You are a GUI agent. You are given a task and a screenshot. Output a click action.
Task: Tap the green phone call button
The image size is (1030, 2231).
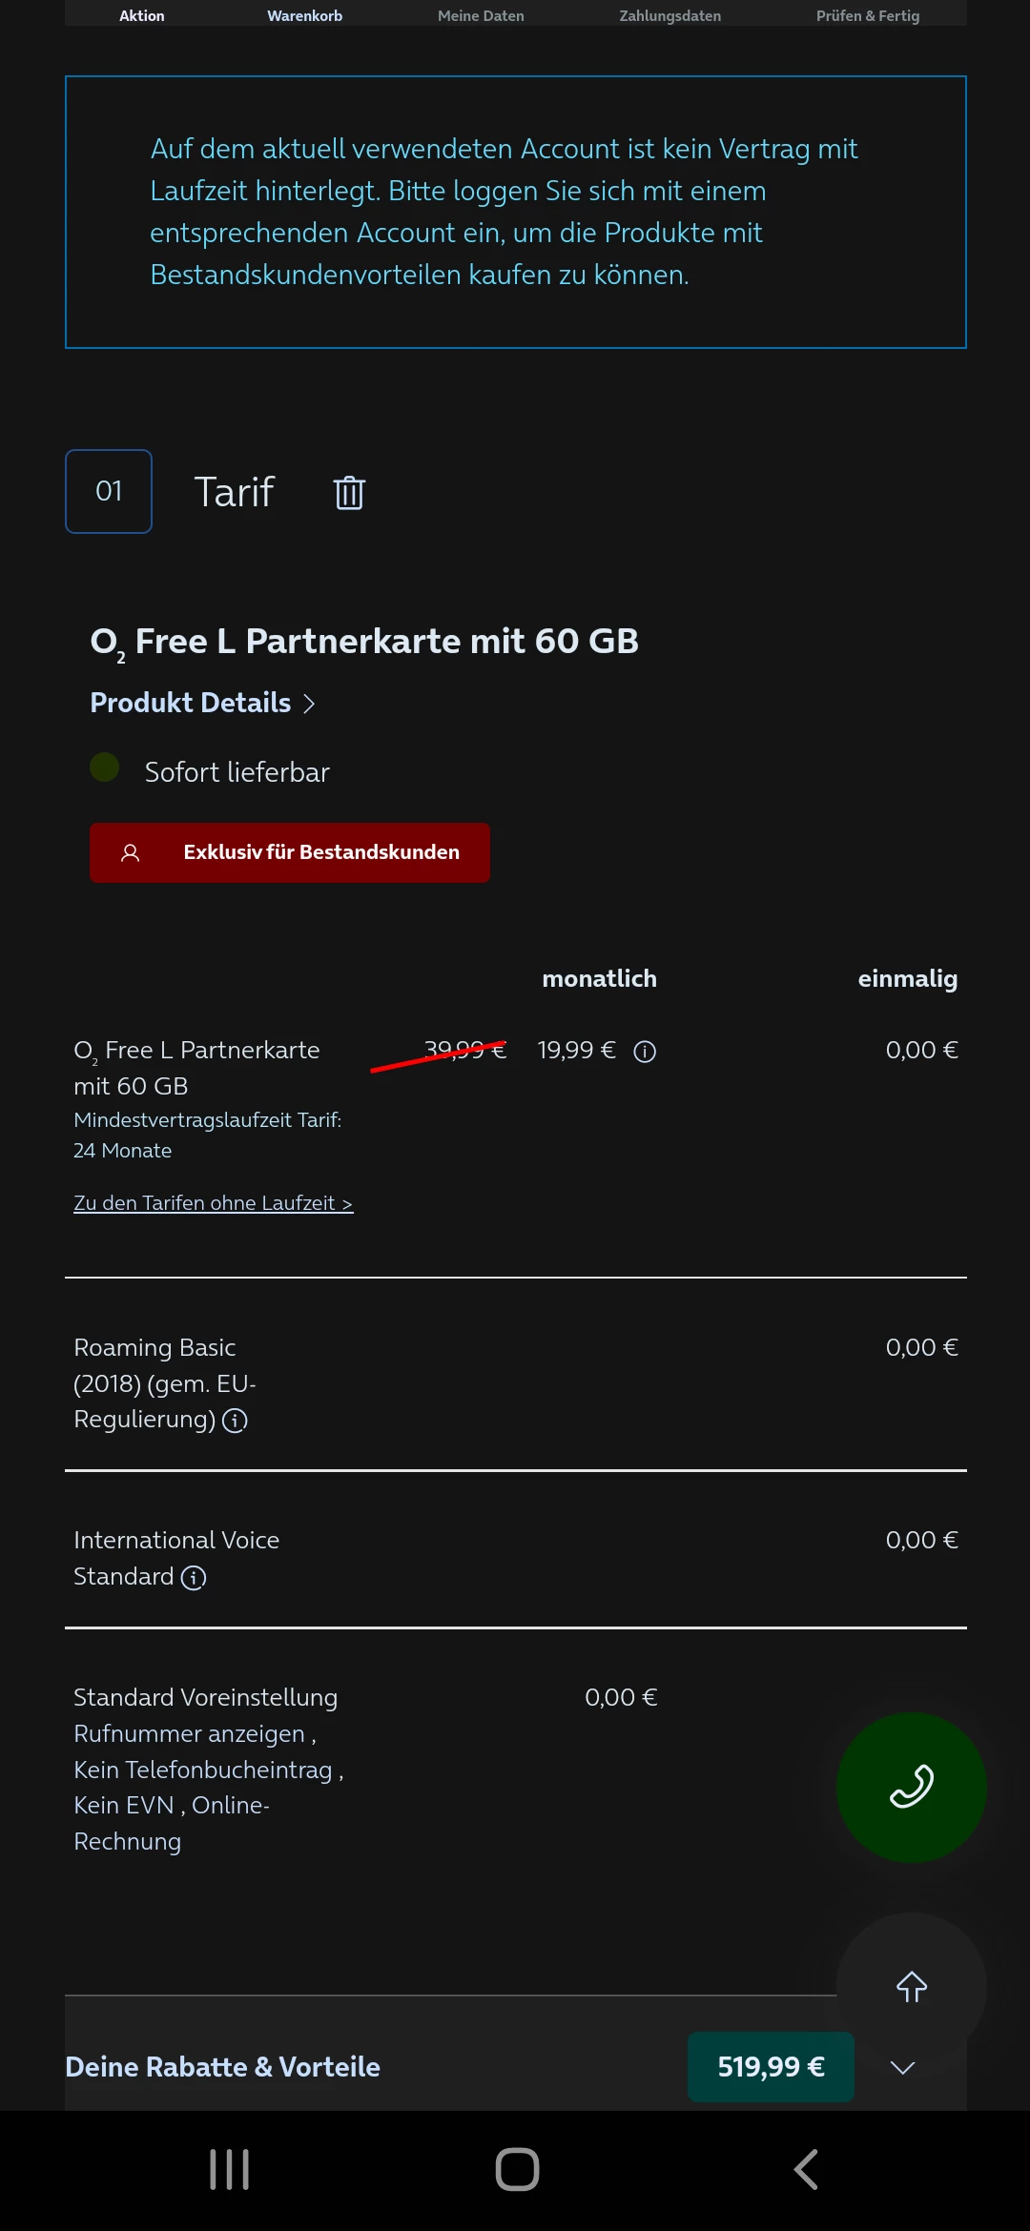(911, 1787)
